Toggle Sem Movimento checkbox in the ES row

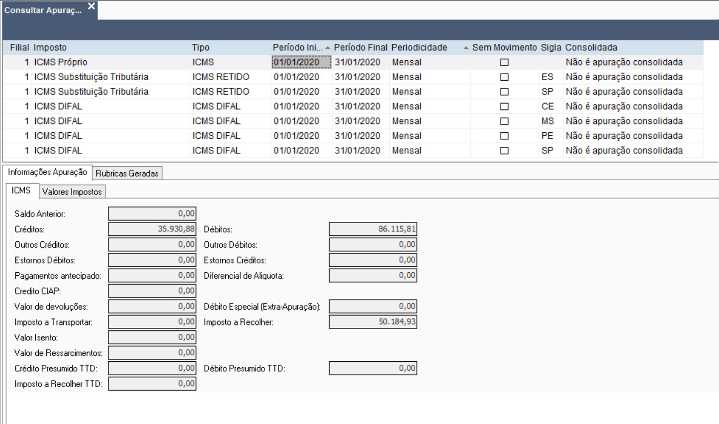504,77
